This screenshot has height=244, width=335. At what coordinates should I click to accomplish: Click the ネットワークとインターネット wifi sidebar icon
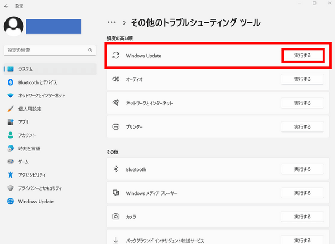click(11, 95)
